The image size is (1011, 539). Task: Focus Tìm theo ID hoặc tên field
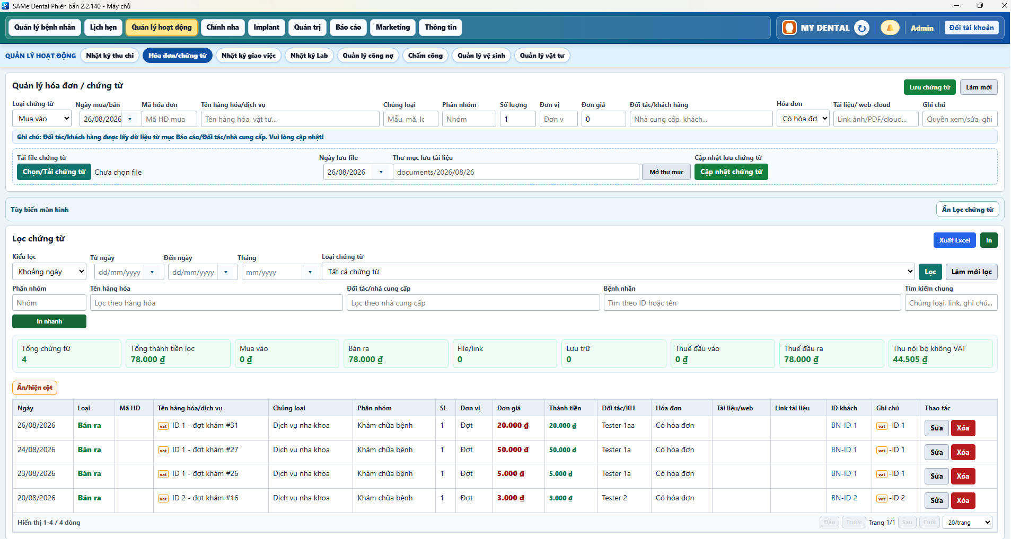click(752, 303)
